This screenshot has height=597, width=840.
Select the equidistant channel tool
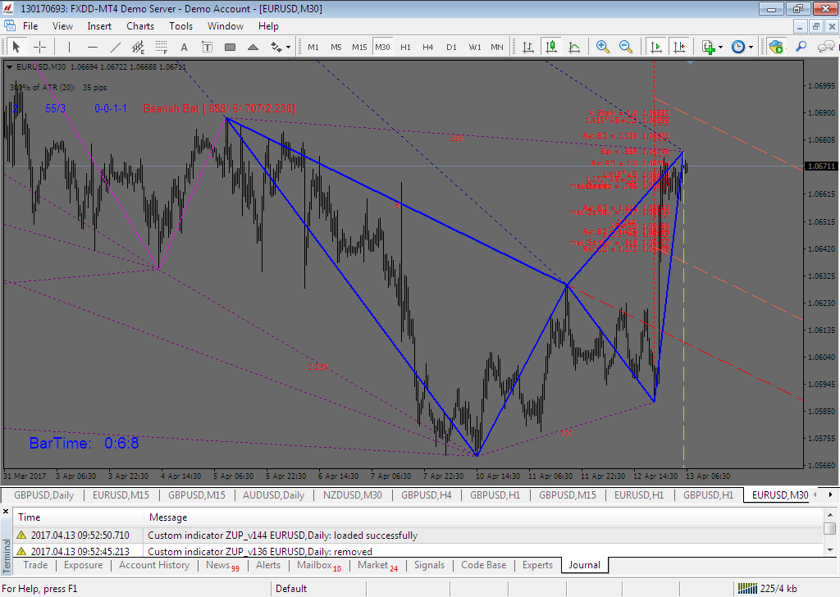click(x=138, y=47)
